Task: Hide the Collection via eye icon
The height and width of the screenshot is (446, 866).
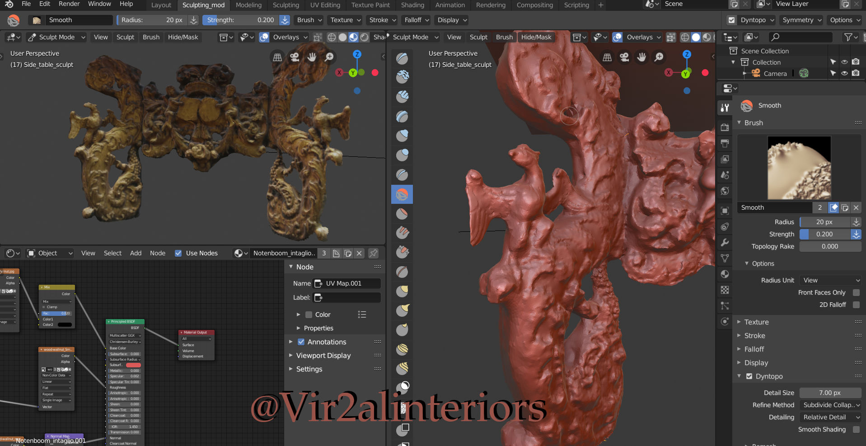Action: [844, 62]
